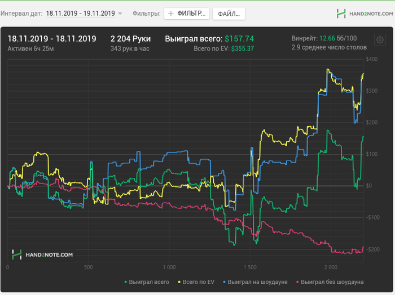Toggle the Выиграл без шоудауна legend series

point(330,282)
